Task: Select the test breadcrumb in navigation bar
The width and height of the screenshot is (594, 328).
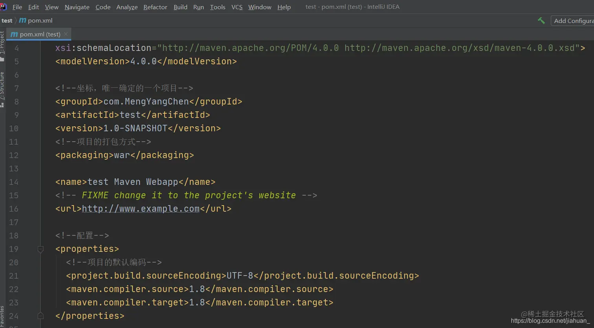Action: pos(7,20)
